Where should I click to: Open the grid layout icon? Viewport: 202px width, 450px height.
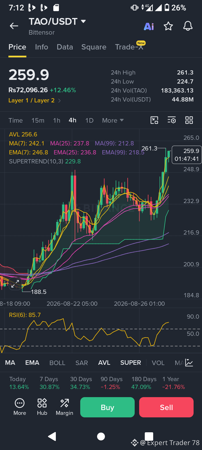tap(189, 120)
